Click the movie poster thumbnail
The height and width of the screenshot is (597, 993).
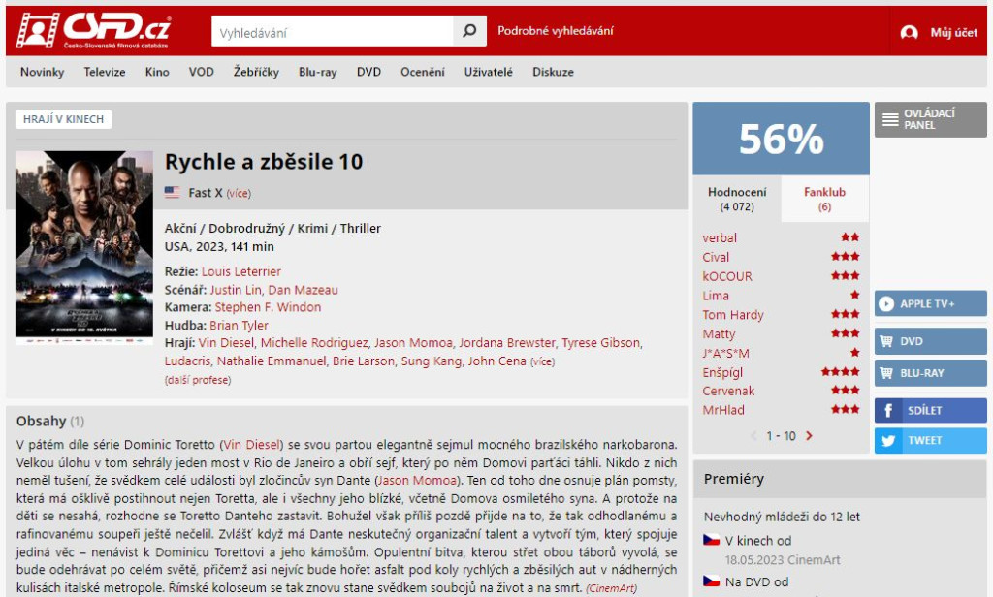point(84,247)
